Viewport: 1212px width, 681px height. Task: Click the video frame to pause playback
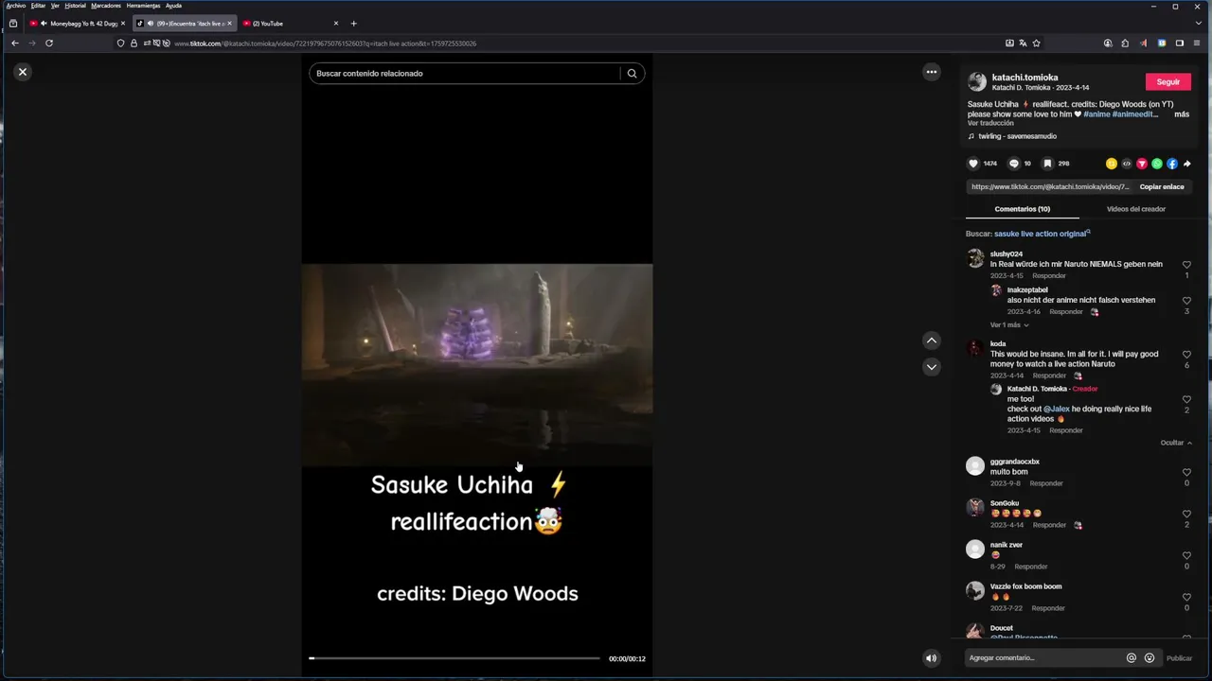[x=477, y=364]
